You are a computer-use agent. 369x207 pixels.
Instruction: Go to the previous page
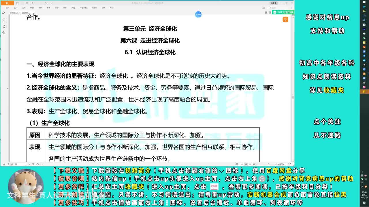pyautogui.click(x=8, y=164)
